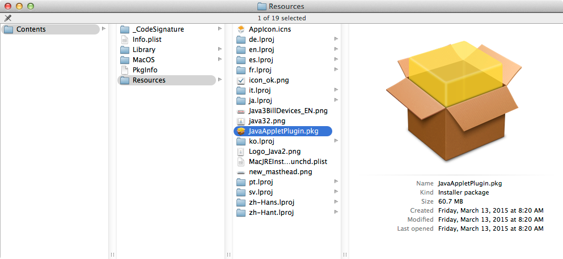This screenshot has height=259, width=563.
Task: Expand the pt.lproj folder arrow
Action: pyautogui.click(x=336, y=182)
